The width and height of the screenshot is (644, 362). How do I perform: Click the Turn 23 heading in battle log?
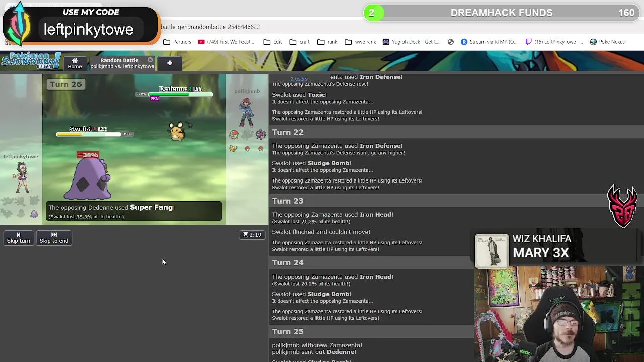pos(288,201)
